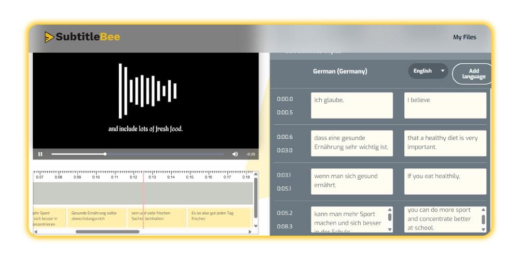Screen dimensions: 519x260
Task: Pause the video playback
Action: pos(40,154)
